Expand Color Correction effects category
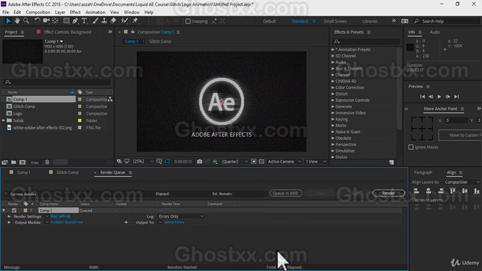The image size is (482, 271). pyautogui.click(x=333, y=88)
